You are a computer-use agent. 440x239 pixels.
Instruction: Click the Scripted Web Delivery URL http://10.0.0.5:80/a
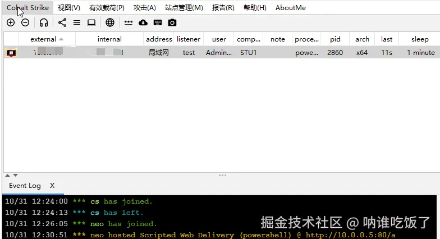click(x=350, y=235)
